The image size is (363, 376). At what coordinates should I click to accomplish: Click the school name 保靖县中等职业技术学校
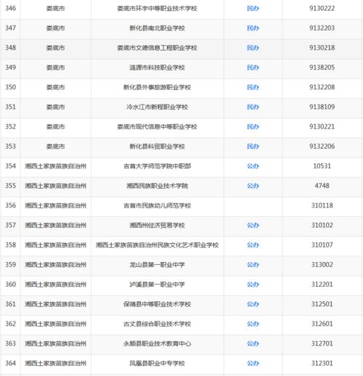pyautogui.click(x=157, y=304)
